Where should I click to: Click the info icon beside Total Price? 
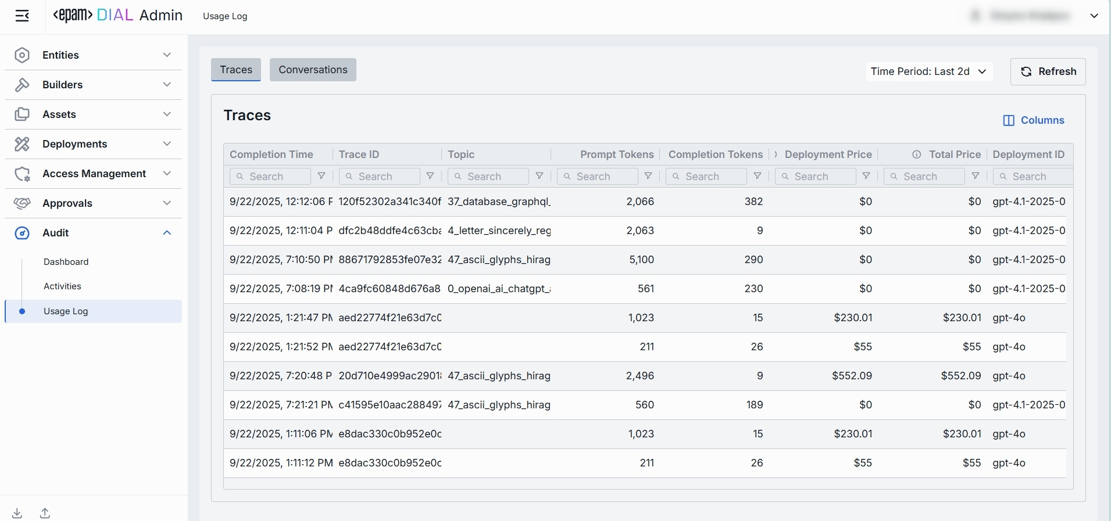click(917, 154)
